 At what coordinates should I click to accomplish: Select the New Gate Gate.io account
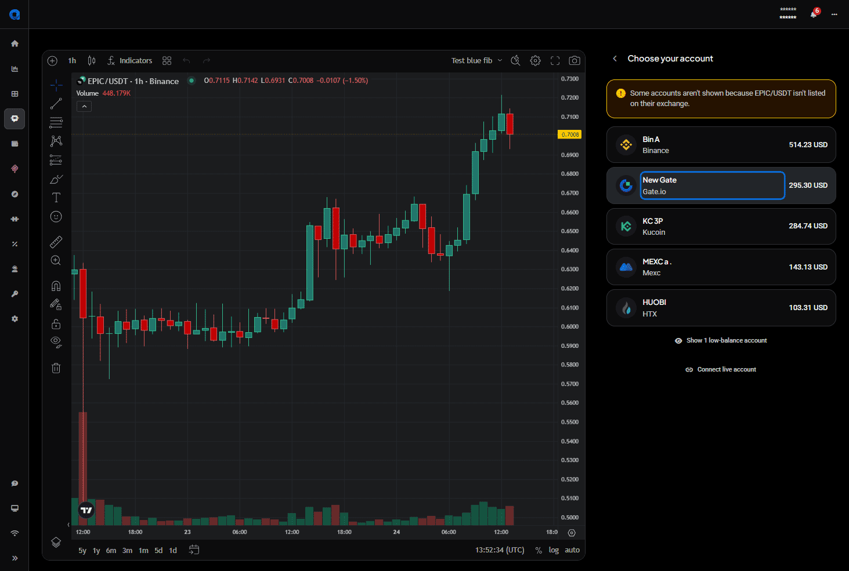coord(721,186)
